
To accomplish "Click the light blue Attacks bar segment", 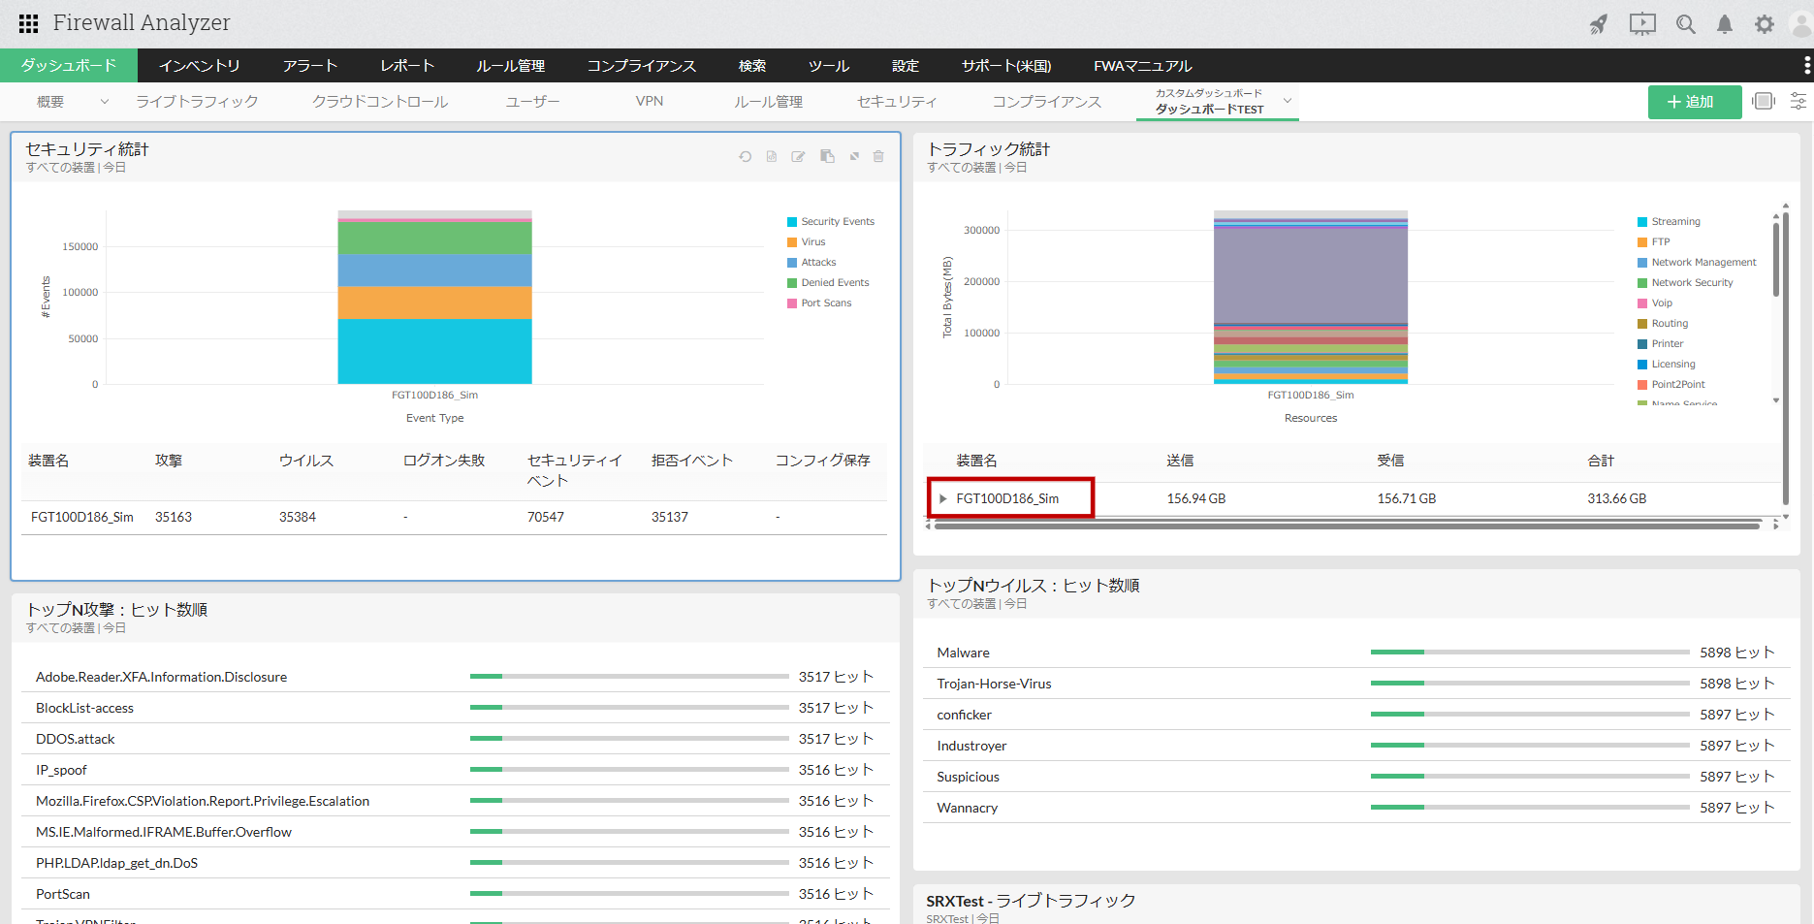I will (x=434, y=270).
